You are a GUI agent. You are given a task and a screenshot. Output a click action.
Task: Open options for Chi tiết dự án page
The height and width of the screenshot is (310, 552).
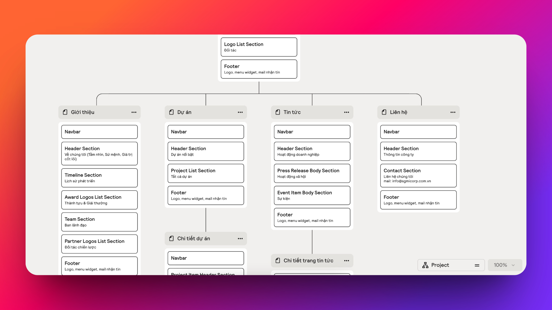pyautogui.click(x=240, y=239)
